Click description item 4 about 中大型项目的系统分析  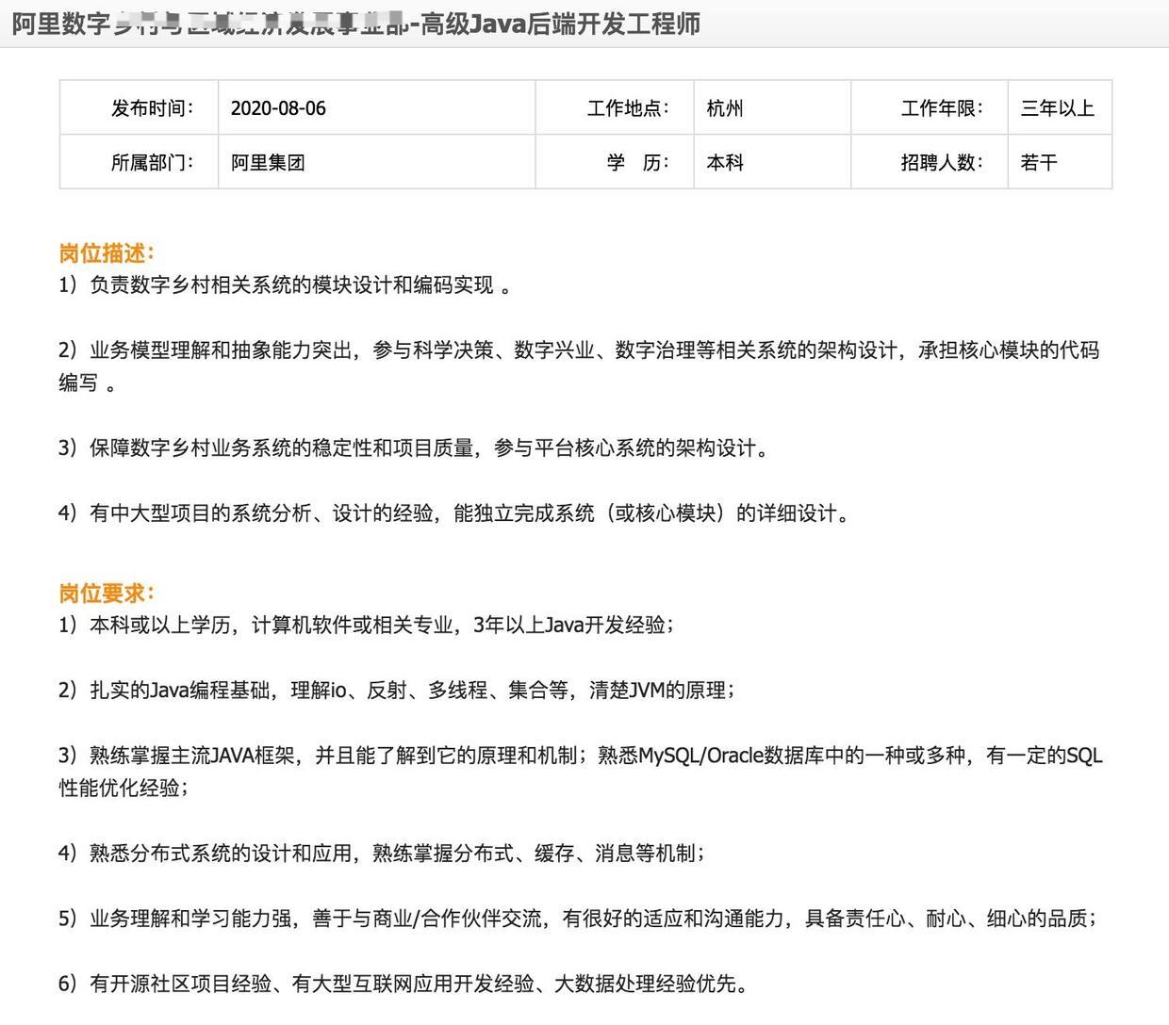454,513
